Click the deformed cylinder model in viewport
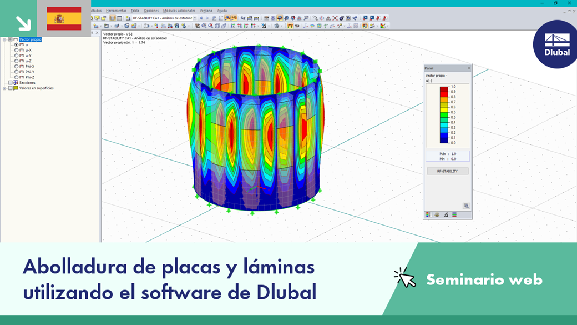577x325 pixels. [x=256, y=129]
